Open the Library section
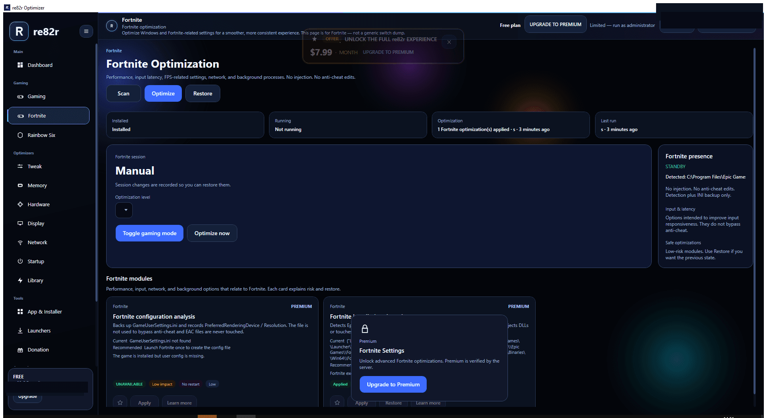This screenshot has width=767, height=418. (48, 280)
